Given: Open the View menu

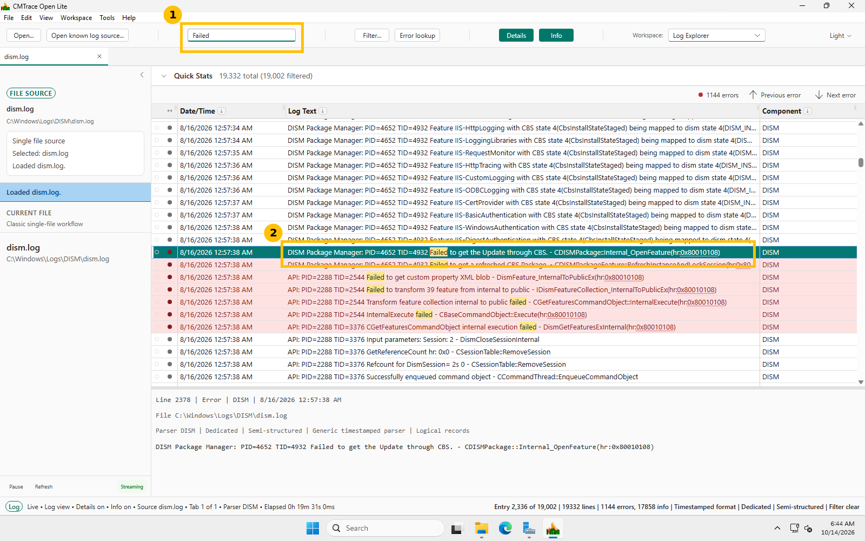Looking at the screenshot, I should click(46, 18).
